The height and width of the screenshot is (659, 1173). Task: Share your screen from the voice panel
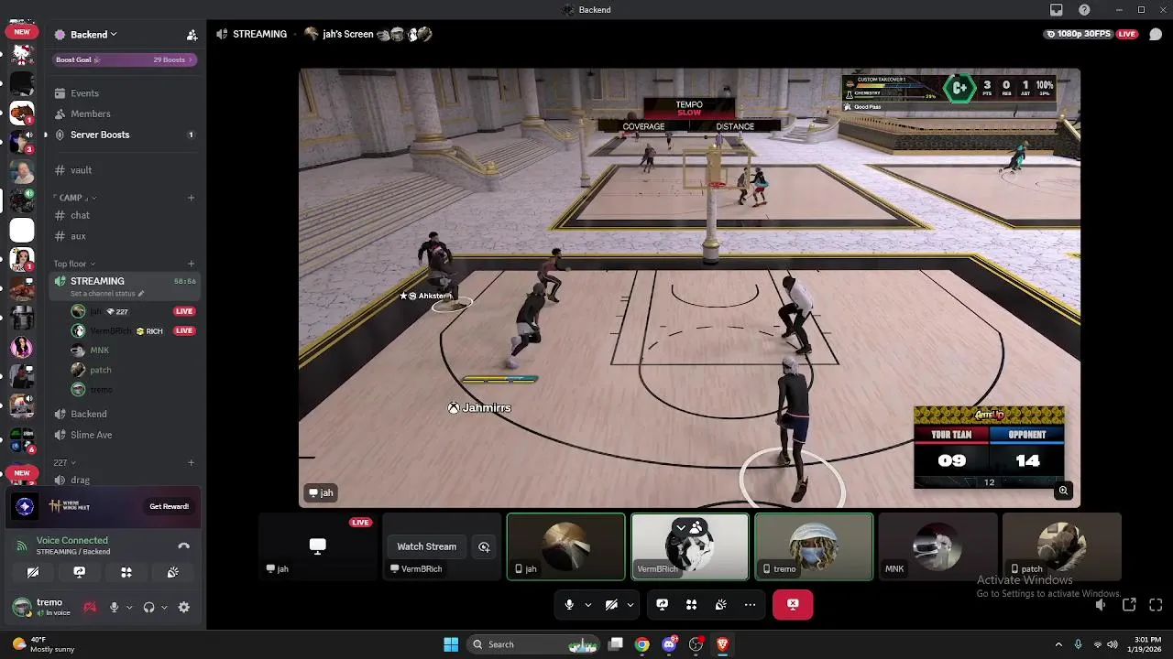(x=80, y=572)
